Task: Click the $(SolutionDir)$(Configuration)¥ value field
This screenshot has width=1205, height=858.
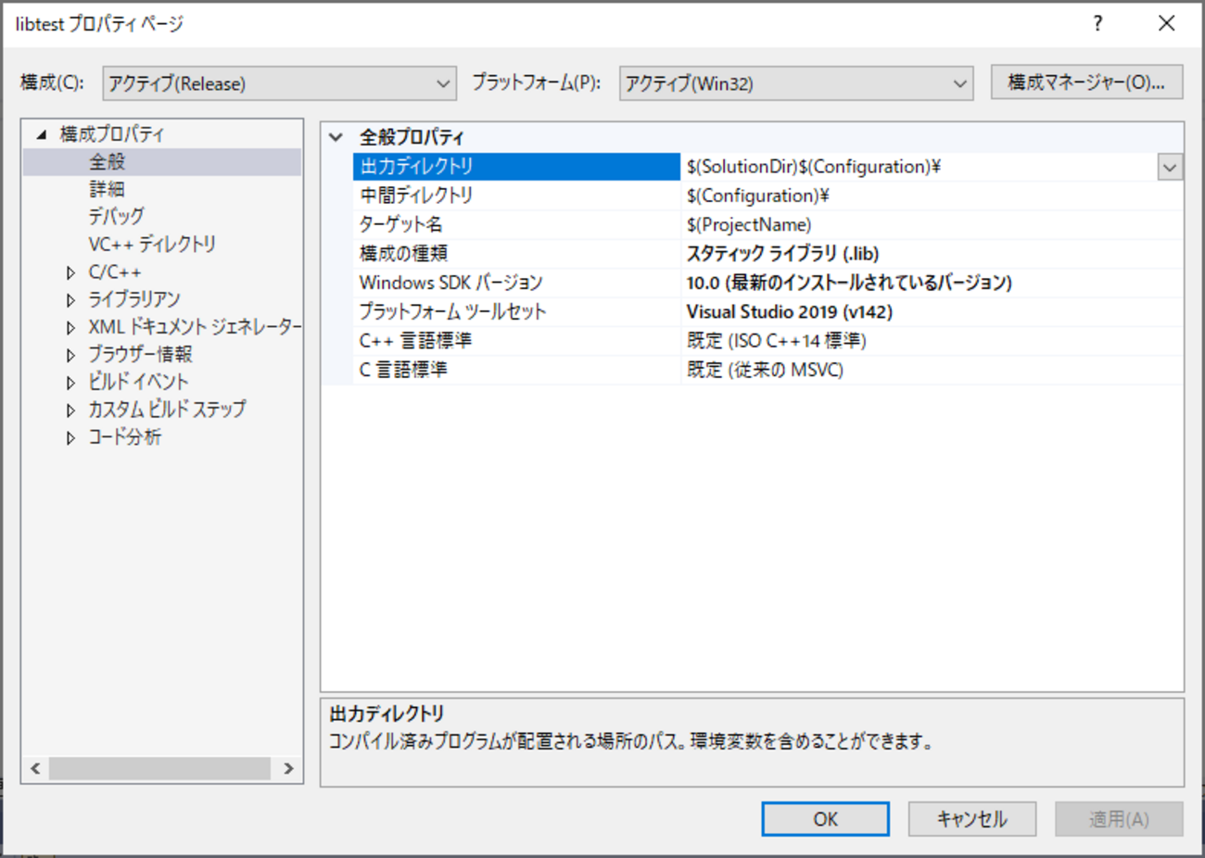Action: [919, 167]
